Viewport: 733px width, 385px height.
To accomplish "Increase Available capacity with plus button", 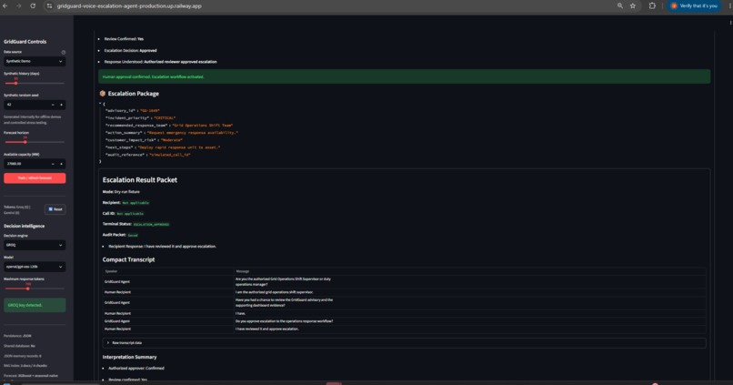I will pyautogui.click(x=61, y=164).
